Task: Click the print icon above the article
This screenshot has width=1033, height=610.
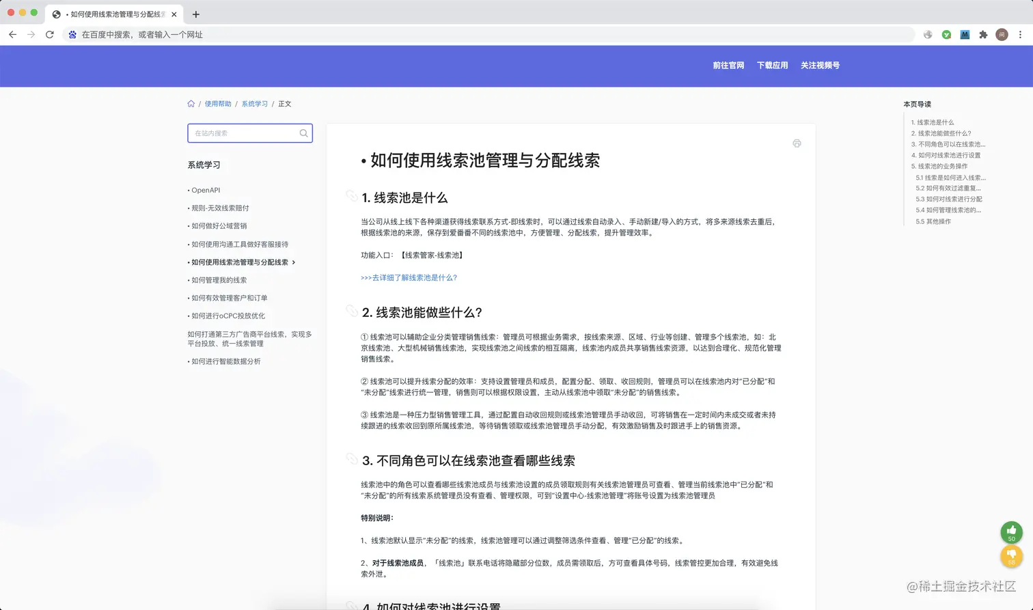Action: point(797,143)
